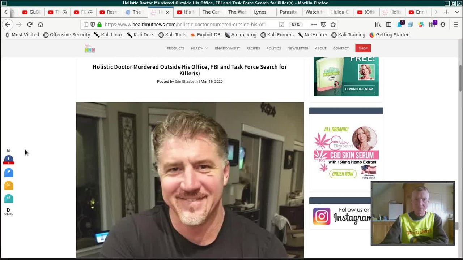Reset the 67% zoom level indicator
Screen dimensions: 463x260
[296, 25]
